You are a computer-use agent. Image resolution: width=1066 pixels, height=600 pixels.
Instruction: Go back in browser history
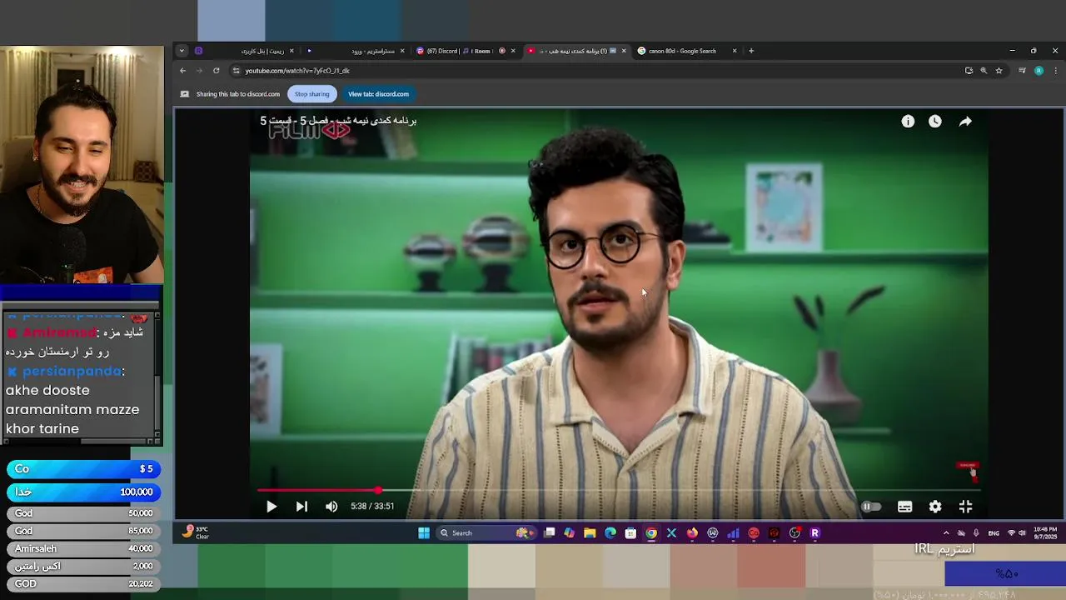tap(183, 71)
